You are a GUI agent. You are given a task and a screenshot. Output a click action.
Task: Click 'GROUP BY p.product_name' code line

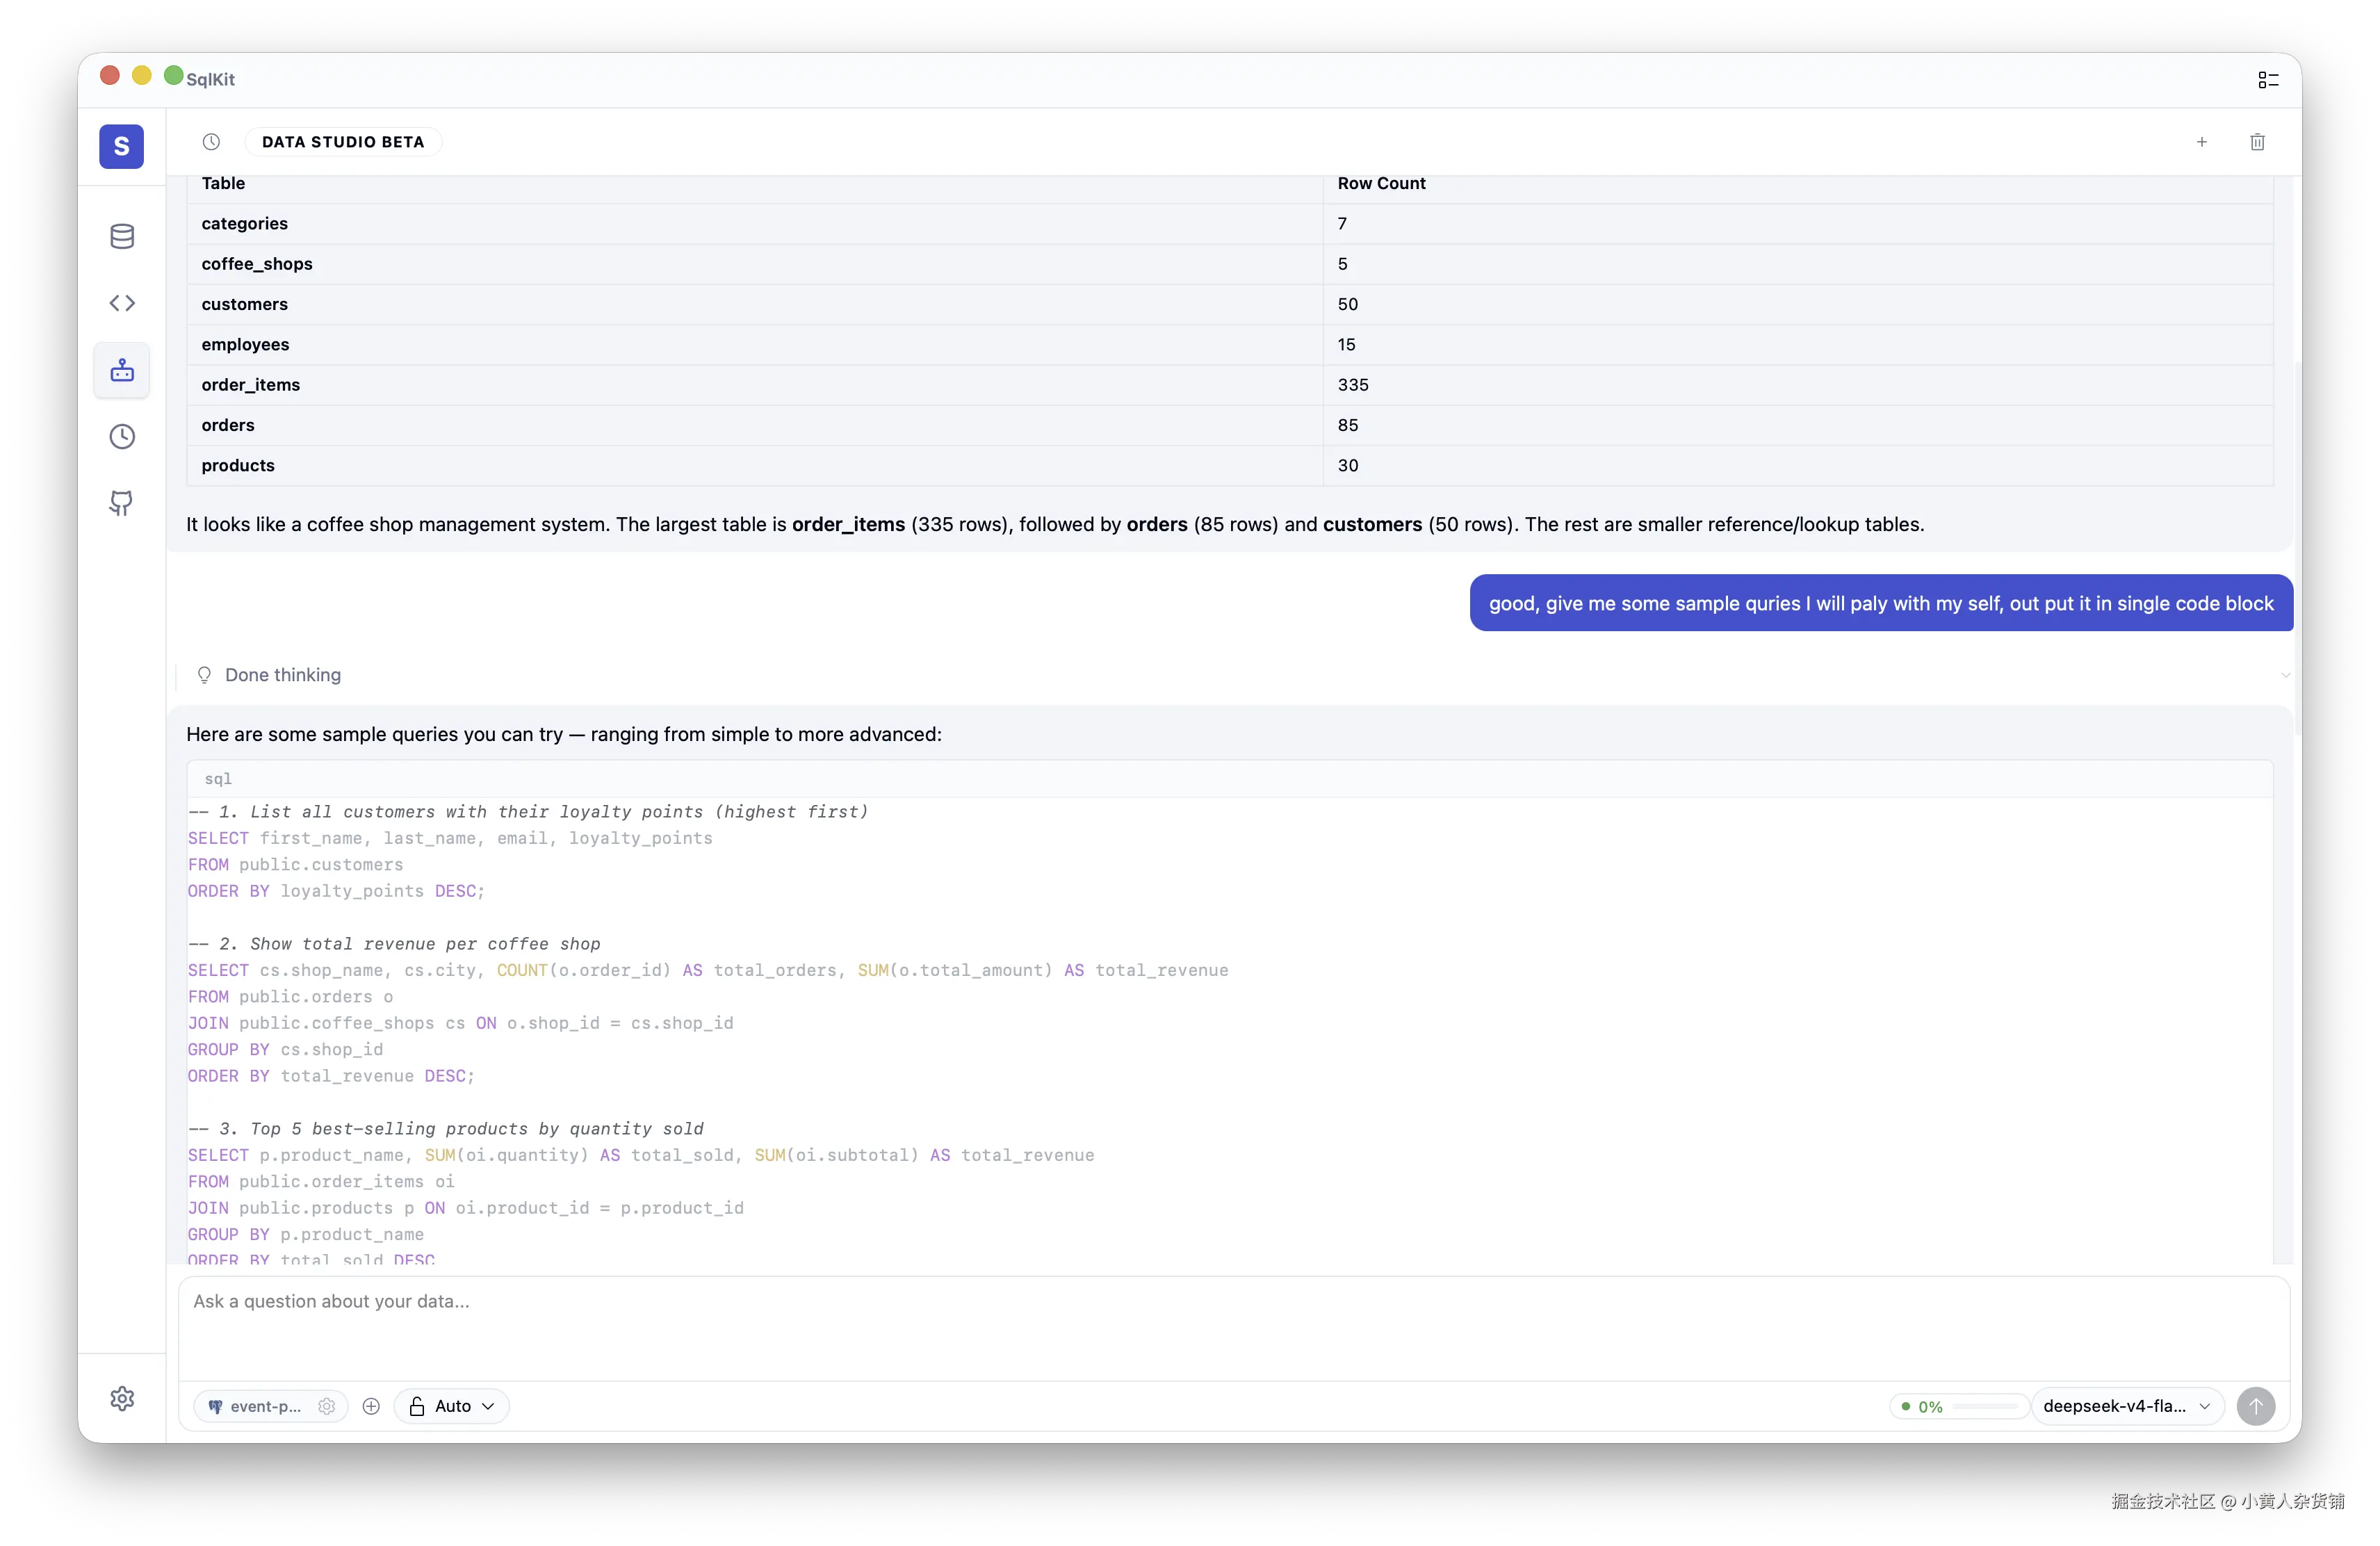(x=306, y=1235)
